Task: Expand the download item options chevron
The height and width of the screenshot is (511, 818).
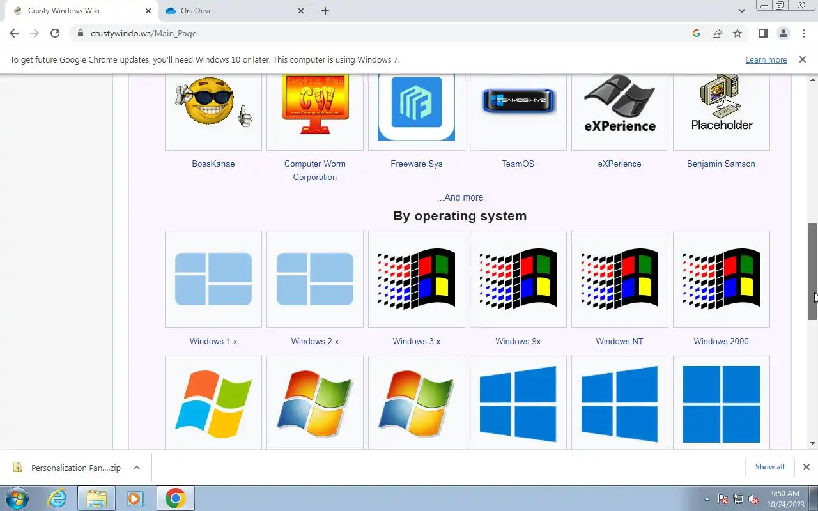Action: point(137,468)
